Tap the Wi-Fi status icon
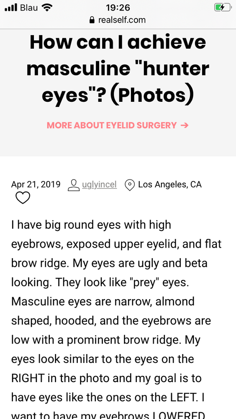Viewport: 236px width, 419px height. (x=47, y=8)
